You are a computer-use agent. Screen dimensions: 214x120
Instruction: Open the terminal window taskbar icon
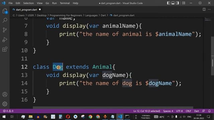(x=127, y=117)
